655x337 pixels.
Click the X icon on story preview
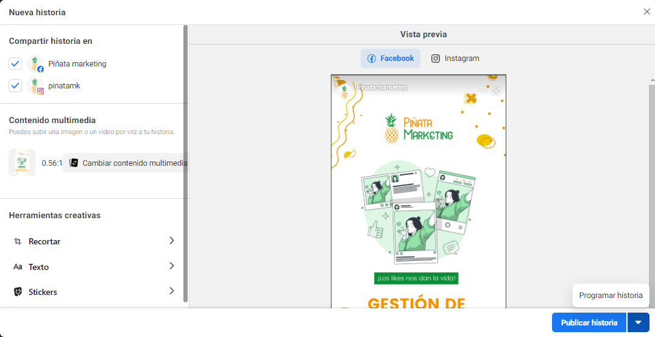[x=496, y=91]
